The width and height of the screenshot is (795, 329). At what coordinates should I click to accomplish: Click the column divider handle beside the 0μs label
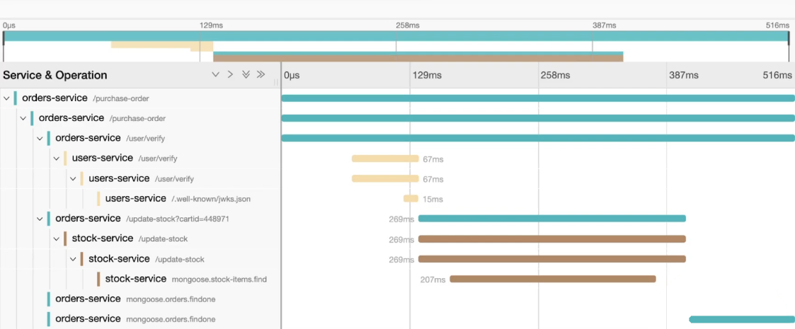pyautogui.click(x=276, y=81)
